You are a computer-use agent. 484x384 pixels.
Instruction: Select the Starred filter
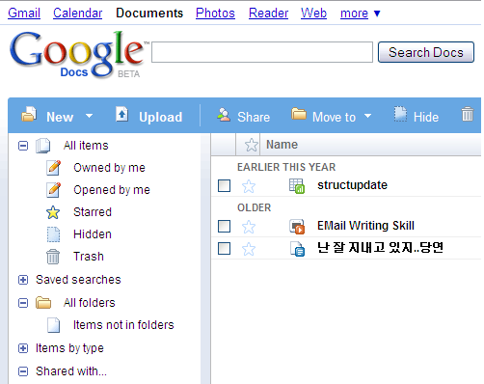click(93, 212)
